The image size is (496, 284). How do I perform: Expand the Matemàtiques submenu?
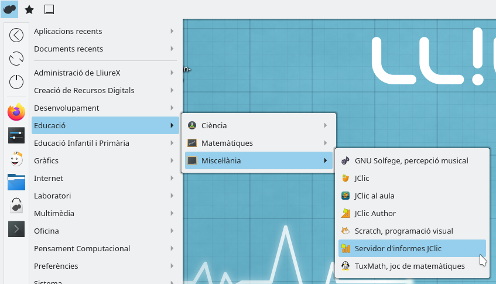click(x=258, y=143)
